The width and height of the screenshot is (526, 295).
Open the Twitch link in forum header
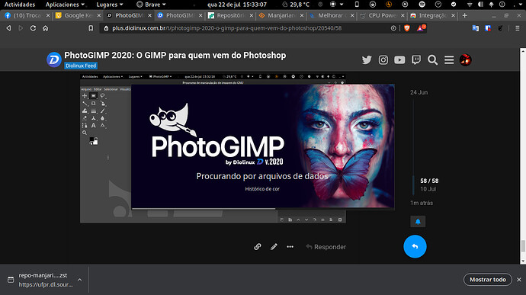point(416,59)
